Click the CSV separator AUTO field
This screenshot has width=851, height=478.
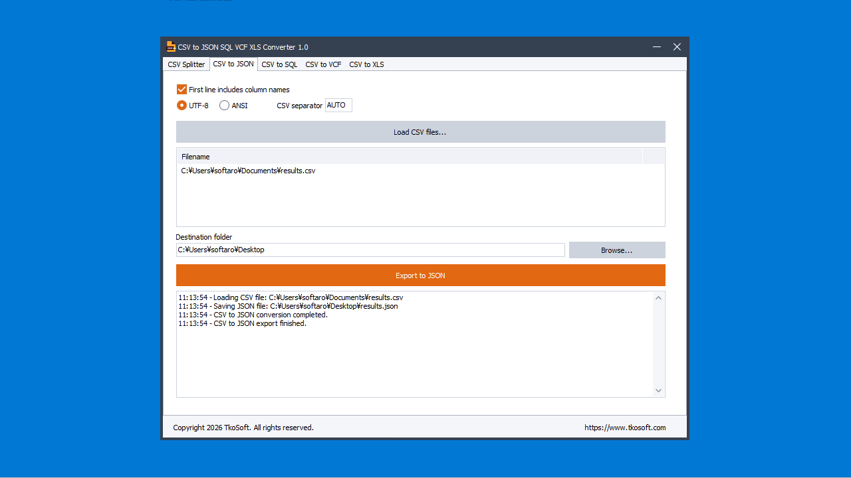tap(338, 105)
